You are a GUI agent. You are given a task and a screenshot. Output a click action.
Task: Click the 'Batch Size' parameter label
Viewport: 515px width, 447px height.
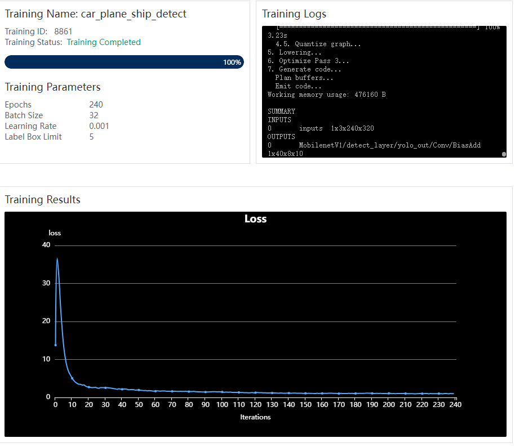[x=24, y=115]
